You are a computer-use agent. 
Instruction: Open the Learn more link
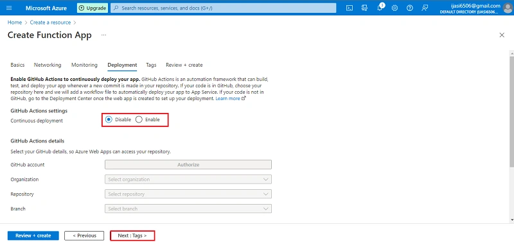(231, 98)
